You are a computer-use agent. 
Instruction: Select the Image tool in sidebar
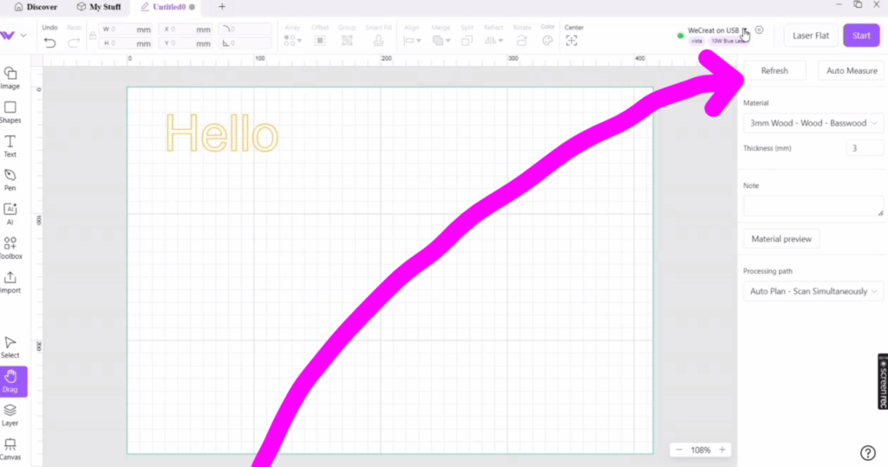tap(10, 77)
